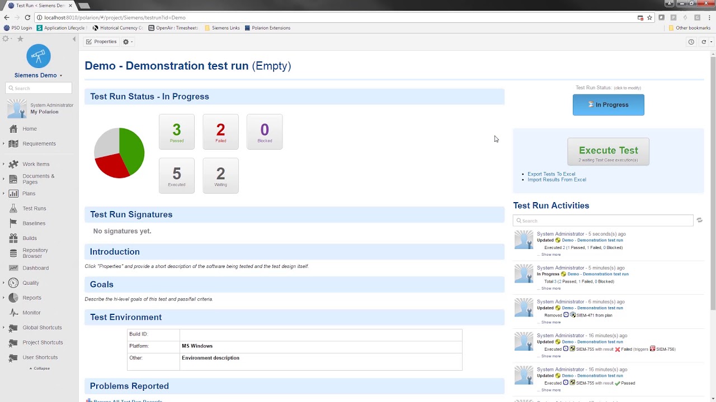Open the Siemens Demo project dropdown

pyautogui.click(x=60, y=76)
